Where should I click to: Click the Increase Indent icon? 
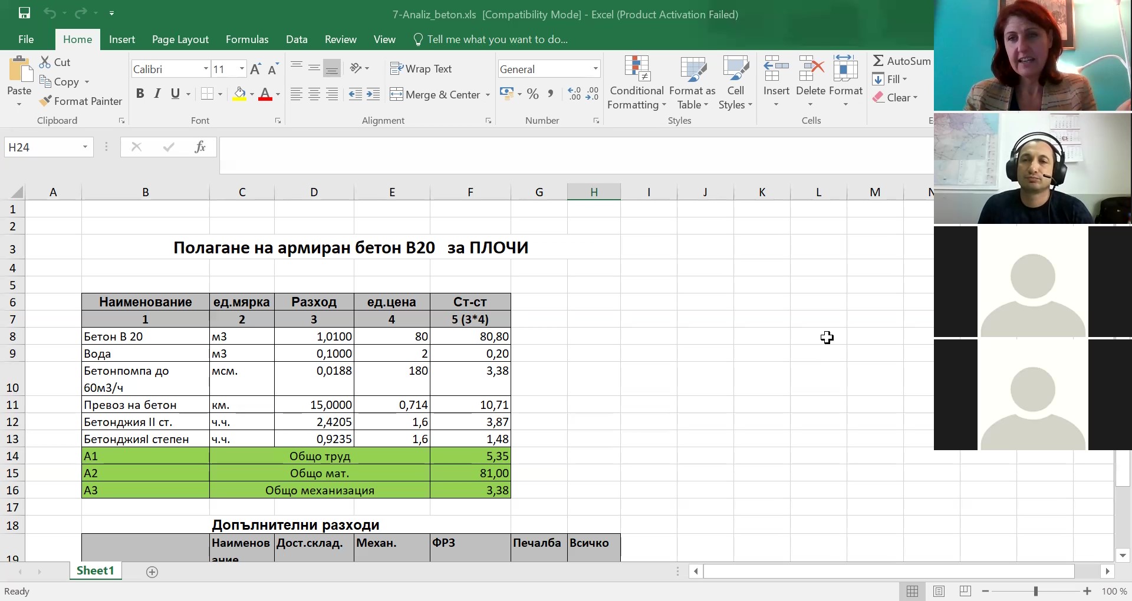373,94
